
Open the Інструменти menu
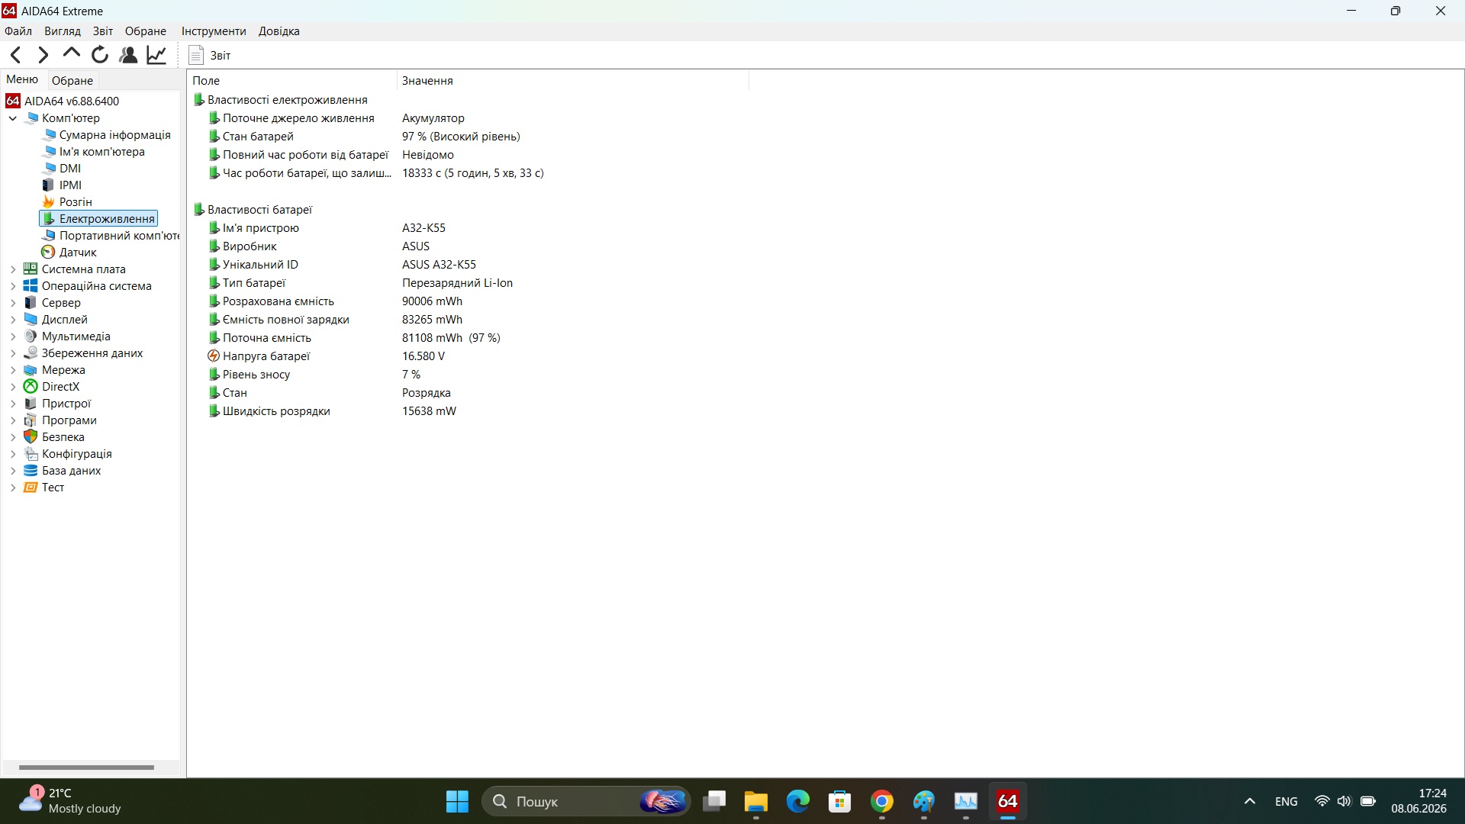[x=214, y=31]
